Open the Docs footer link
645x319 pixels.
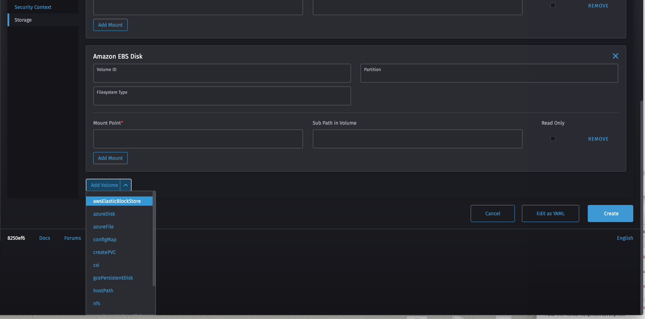pyautogui.click(x=44, y=238)
